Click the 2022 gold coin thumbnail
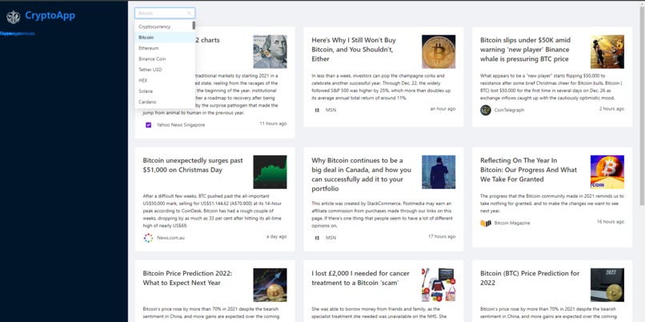Viewport: 645px width, 322px height. 607,285
